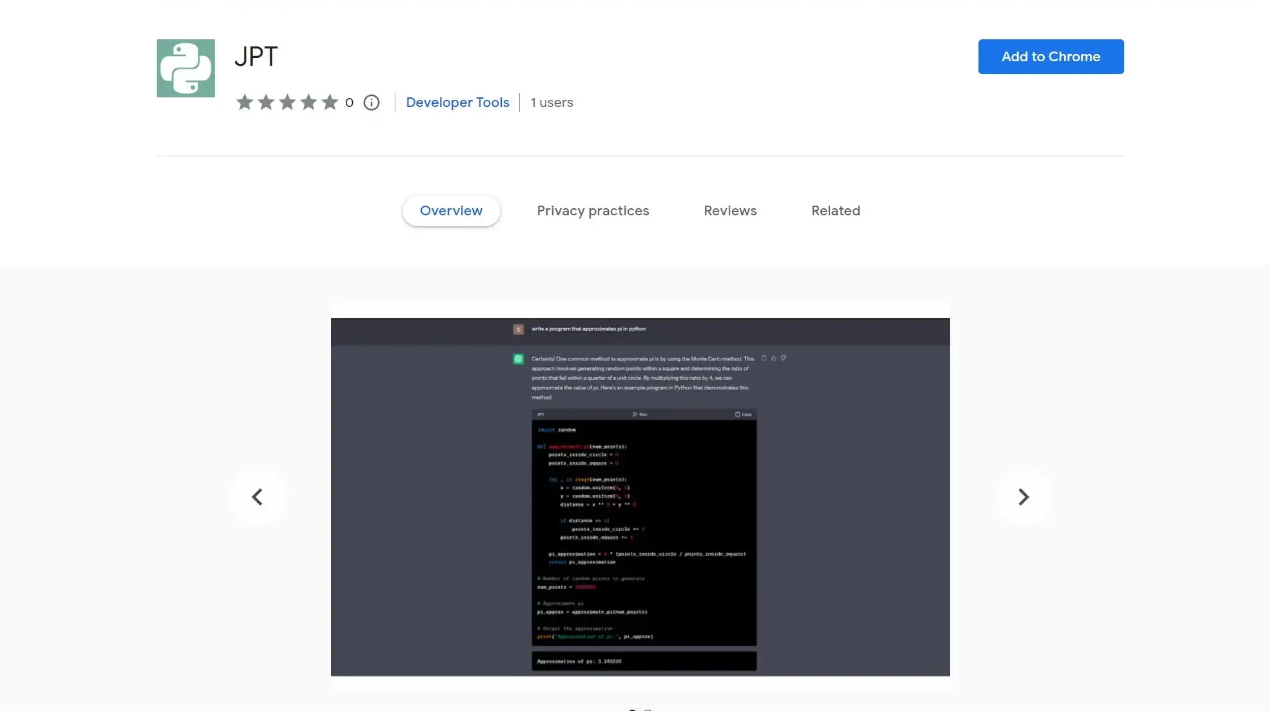Open the Related extensions section
This screenshot has height=711, width=1270.
tap(835, 210)
